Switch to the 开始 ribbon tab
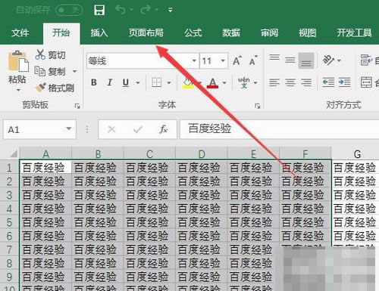This screenshot has height=291, width=379. pos(61,33)
